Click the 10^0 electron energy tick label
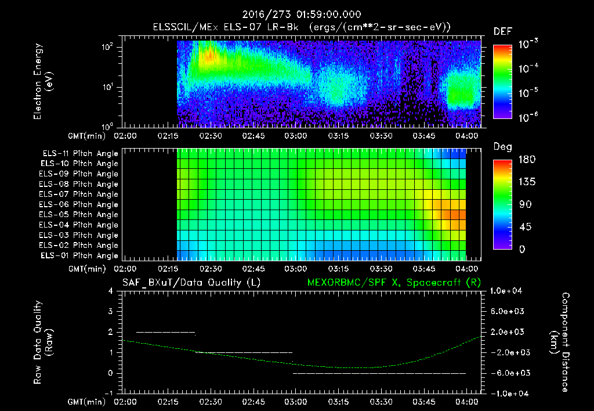Viewport: 594px width, 411px height. pos(107,126)
